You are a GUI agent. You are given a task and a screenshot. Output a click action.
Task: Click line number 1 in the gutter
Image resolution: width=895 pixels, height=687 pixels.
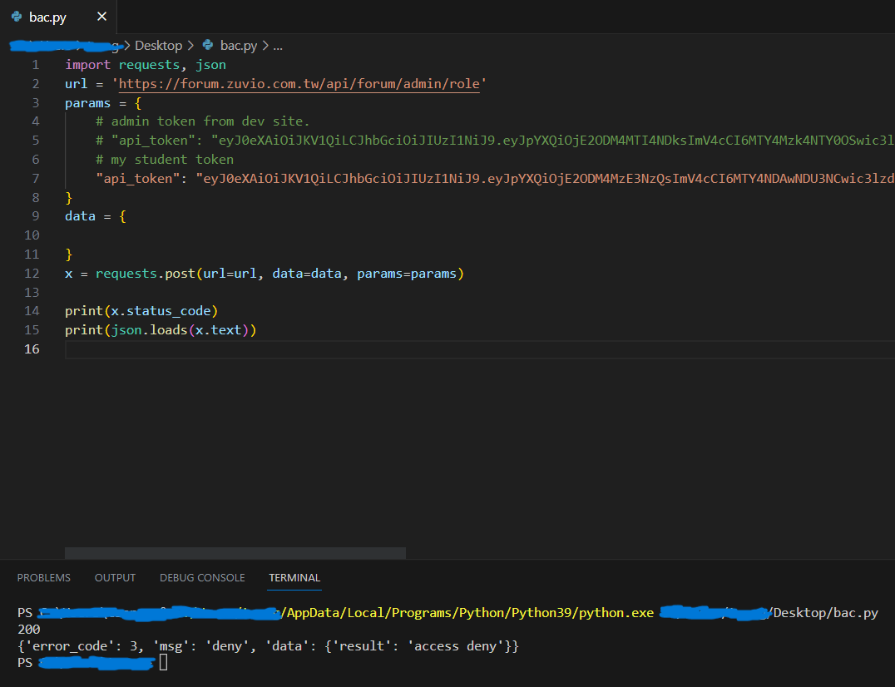pos(36,65)
